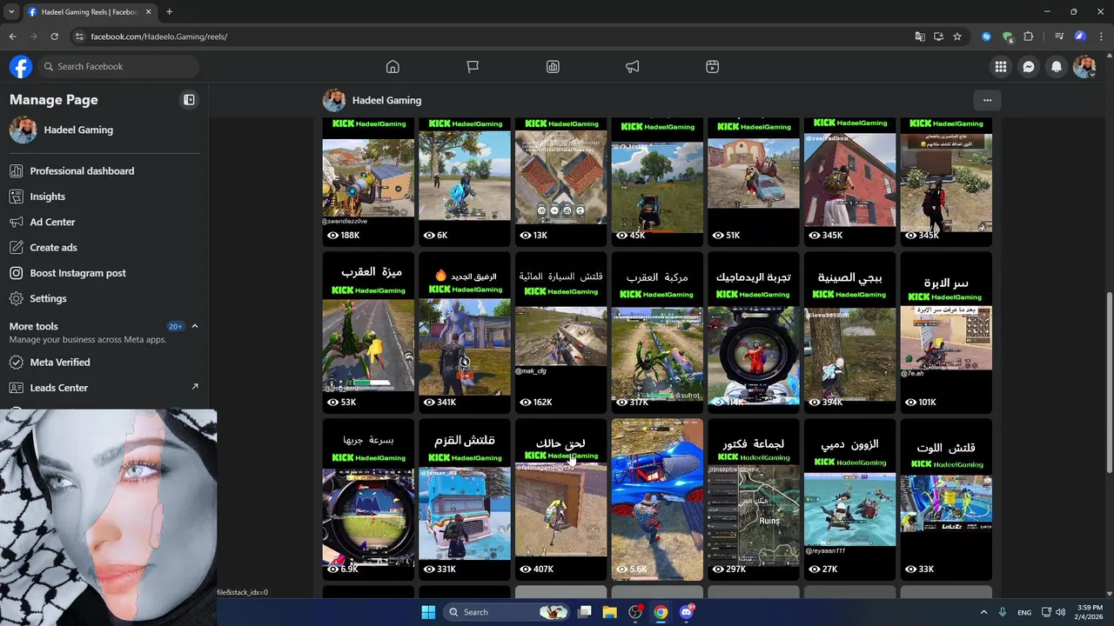
Task: Open the reel with 6K views
Action: [x=465, y=181]
